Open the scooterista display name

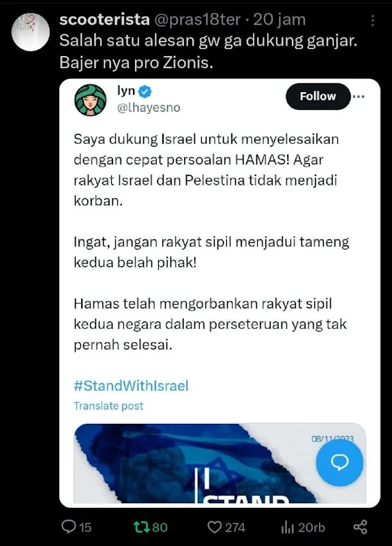(105, 19)
